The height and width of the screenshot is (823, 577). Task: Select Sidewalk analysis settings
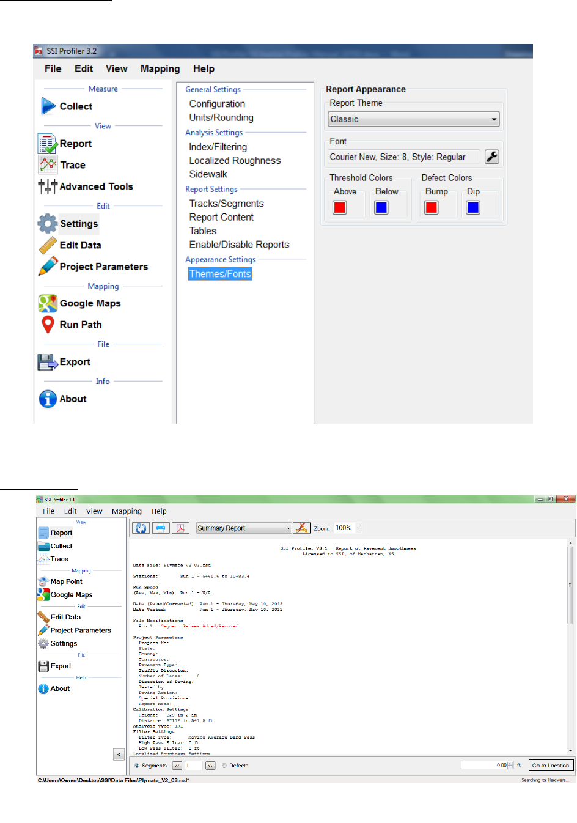pos(208,174)
